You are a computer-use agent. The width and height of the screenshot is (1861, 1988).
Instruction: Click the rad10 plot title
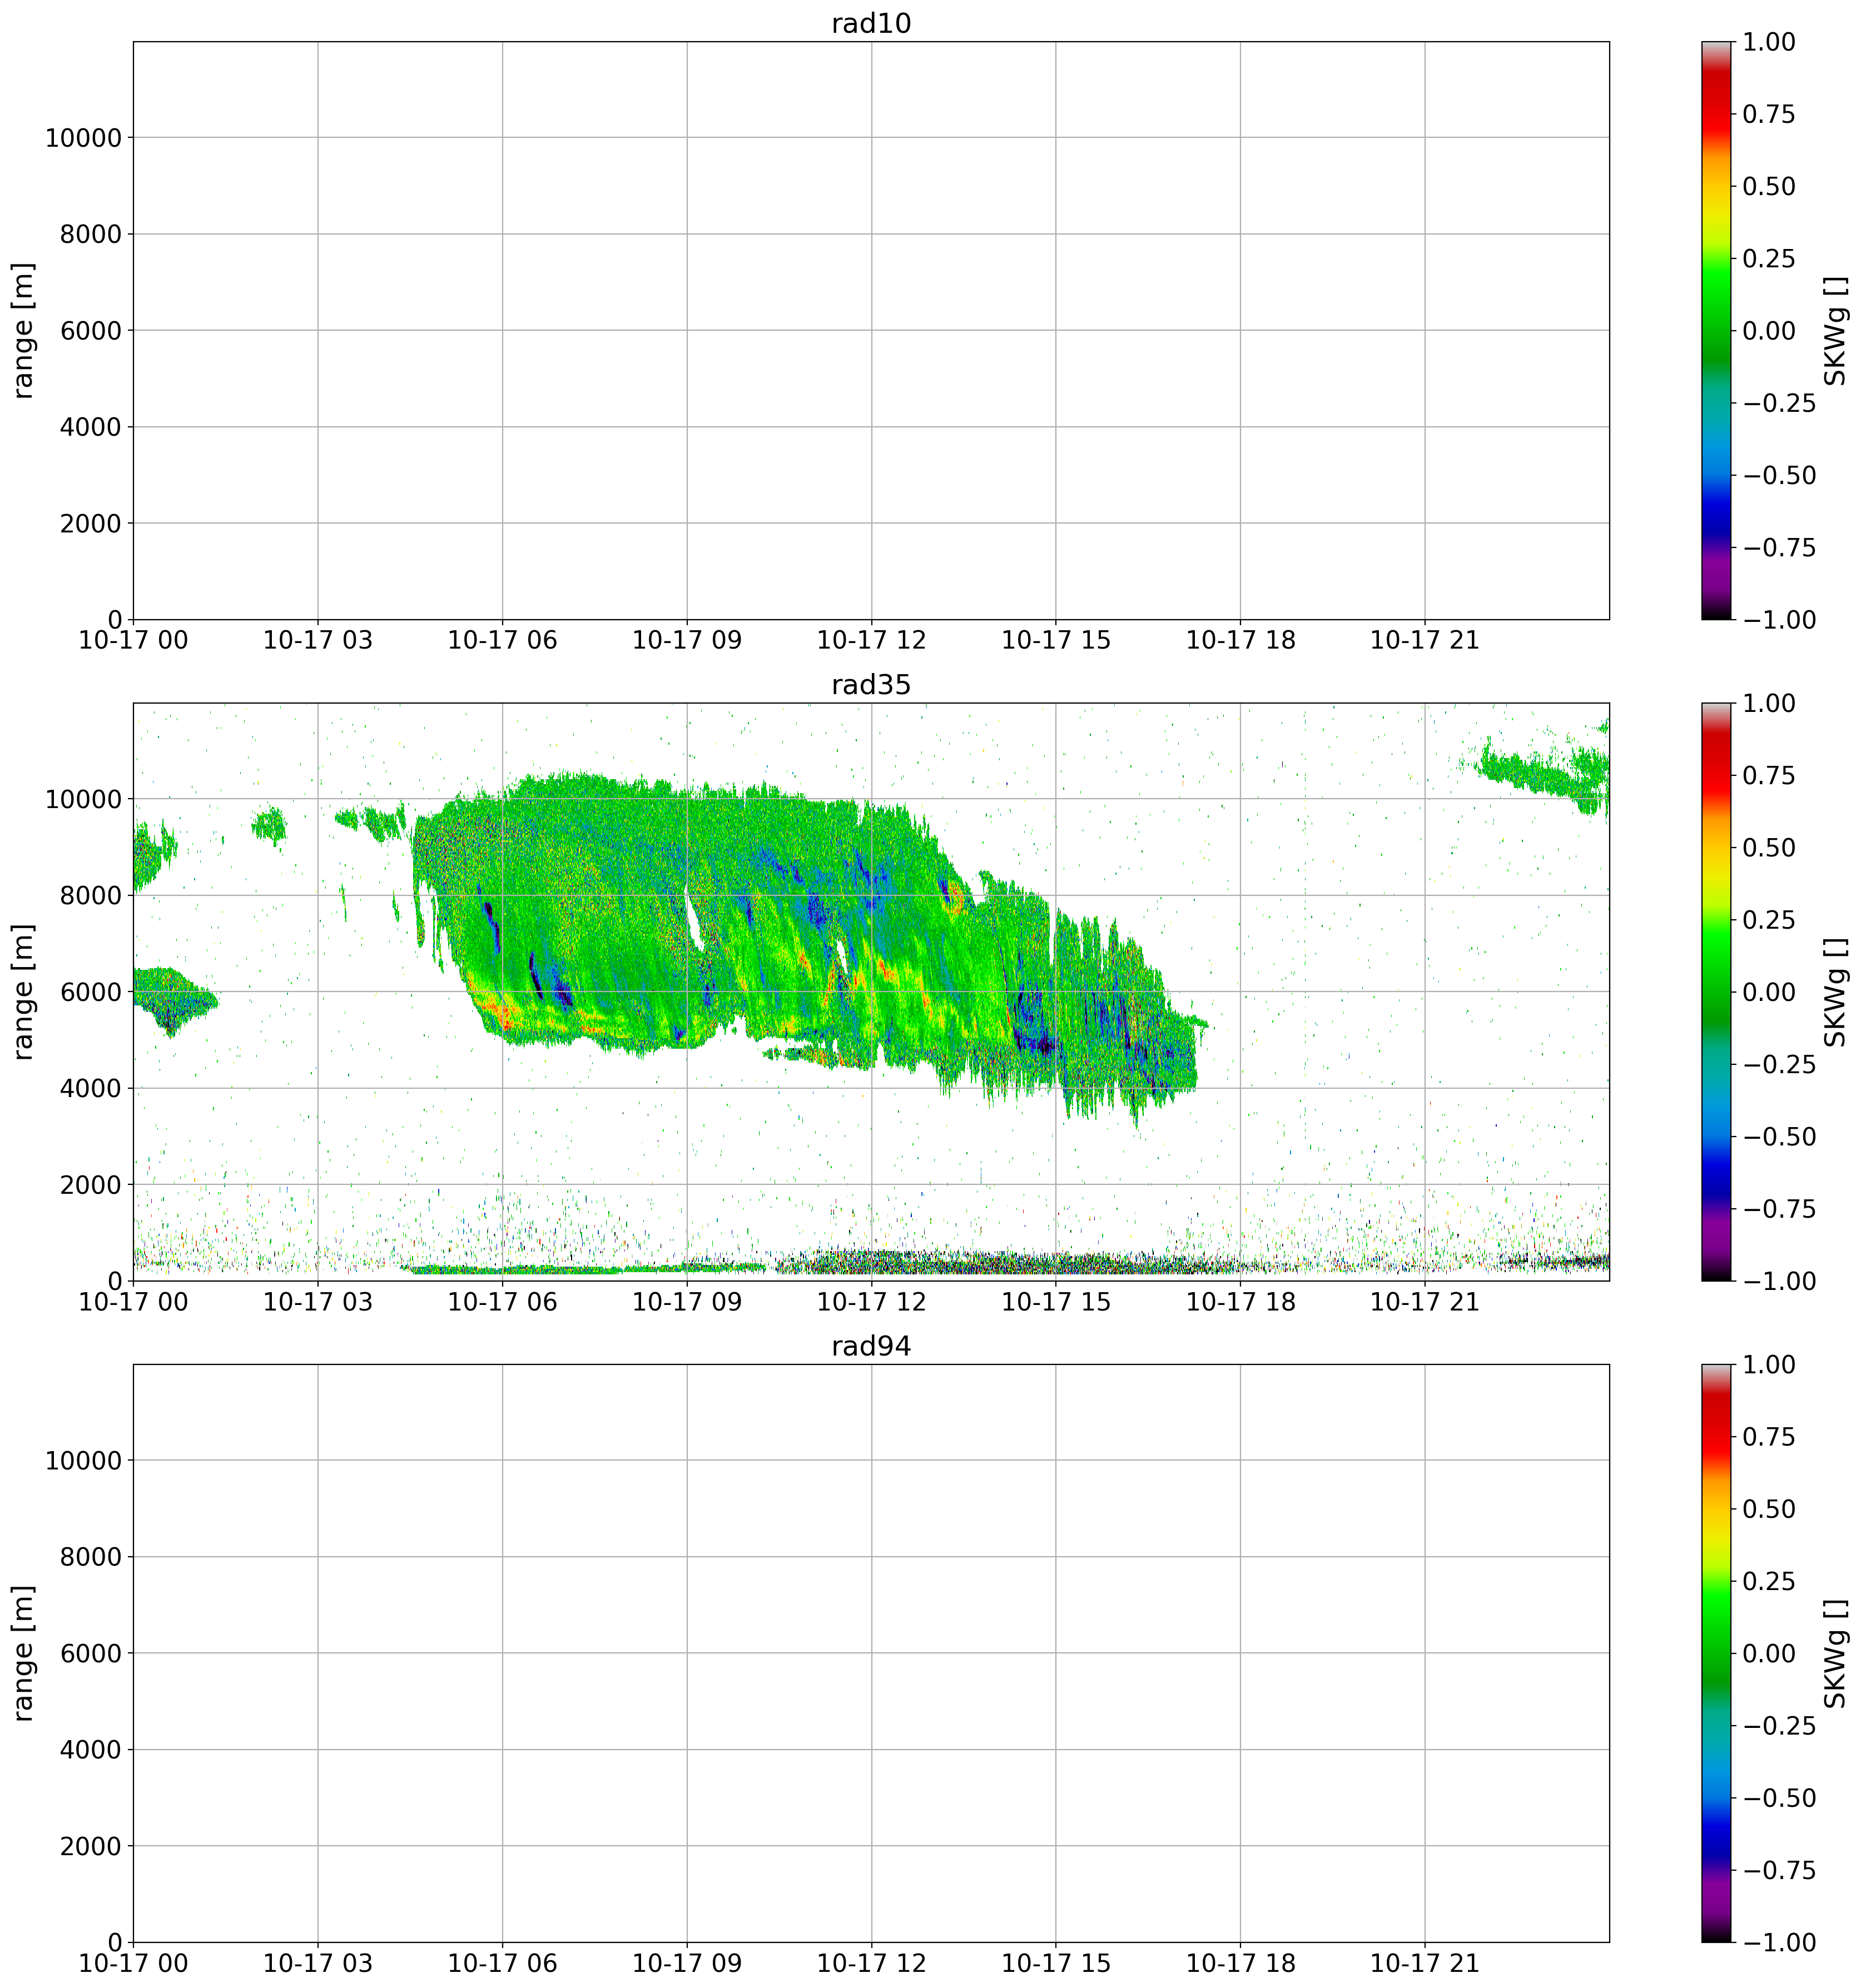coord(871,24)
